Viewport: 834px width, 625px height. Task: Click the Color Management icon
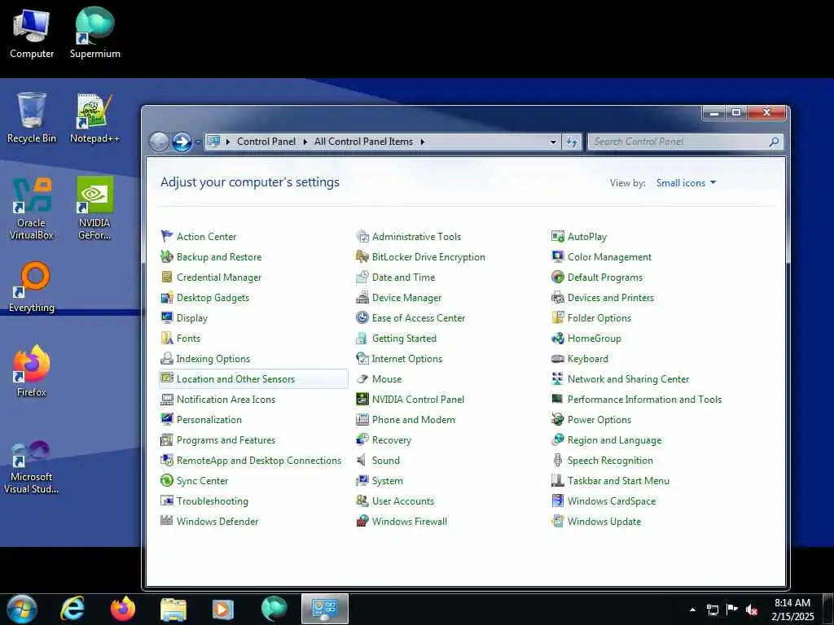pos(557,256)
